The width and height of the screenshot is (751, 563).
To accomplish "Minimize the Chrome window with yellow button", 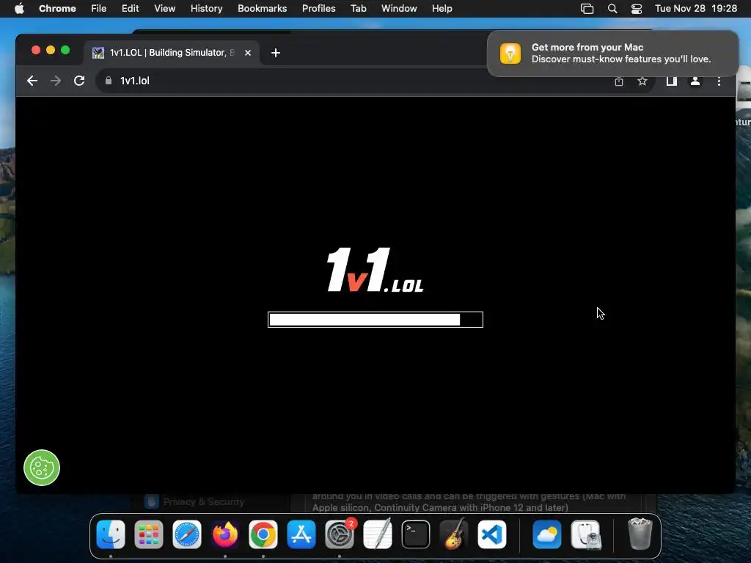I will point(51,51).
